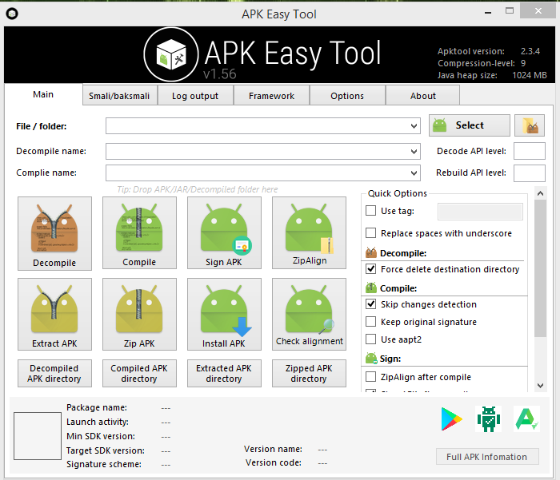Open the Google Play store icon
The image size is (560, 480).
point(452,419)
